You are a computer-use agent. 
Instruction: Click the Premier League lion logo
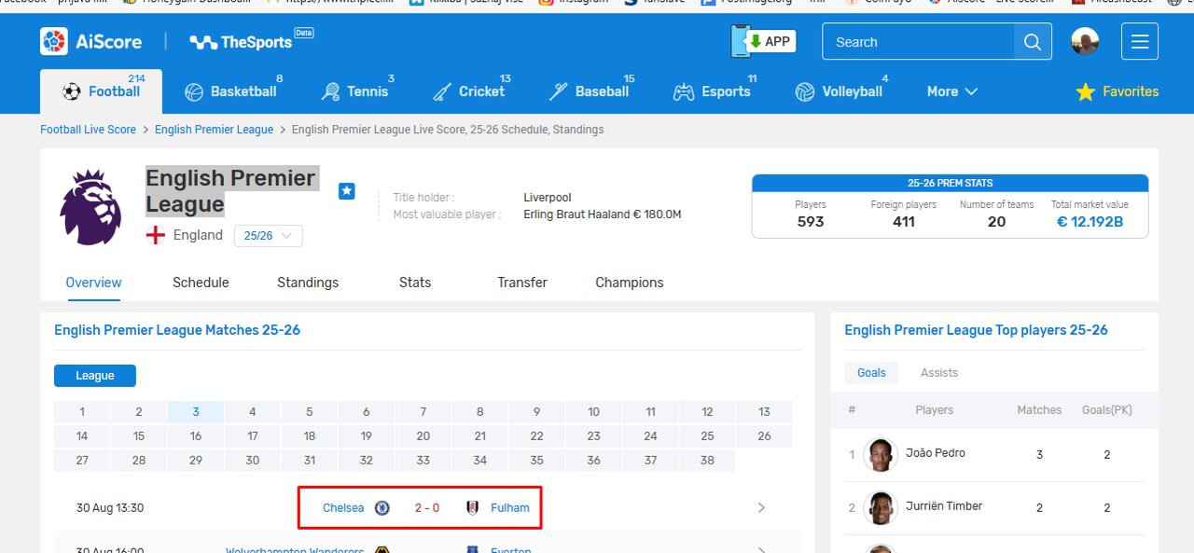pos(91,207)
